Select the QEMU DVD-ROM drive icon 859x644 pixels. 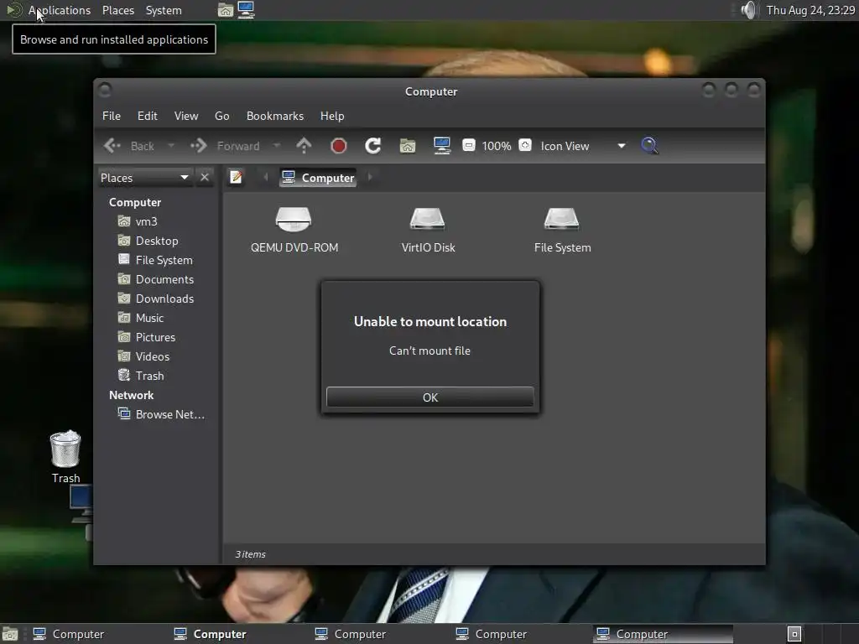[294, 230]
